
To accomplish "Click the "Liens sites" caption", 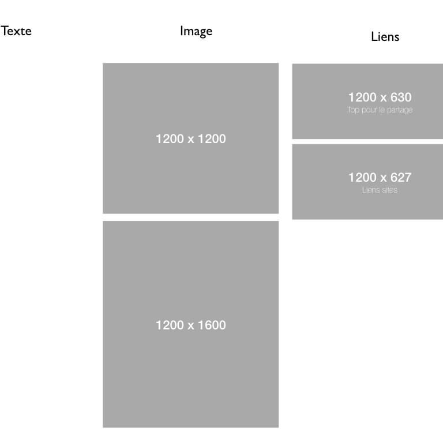I will click(x=380, y=190).
